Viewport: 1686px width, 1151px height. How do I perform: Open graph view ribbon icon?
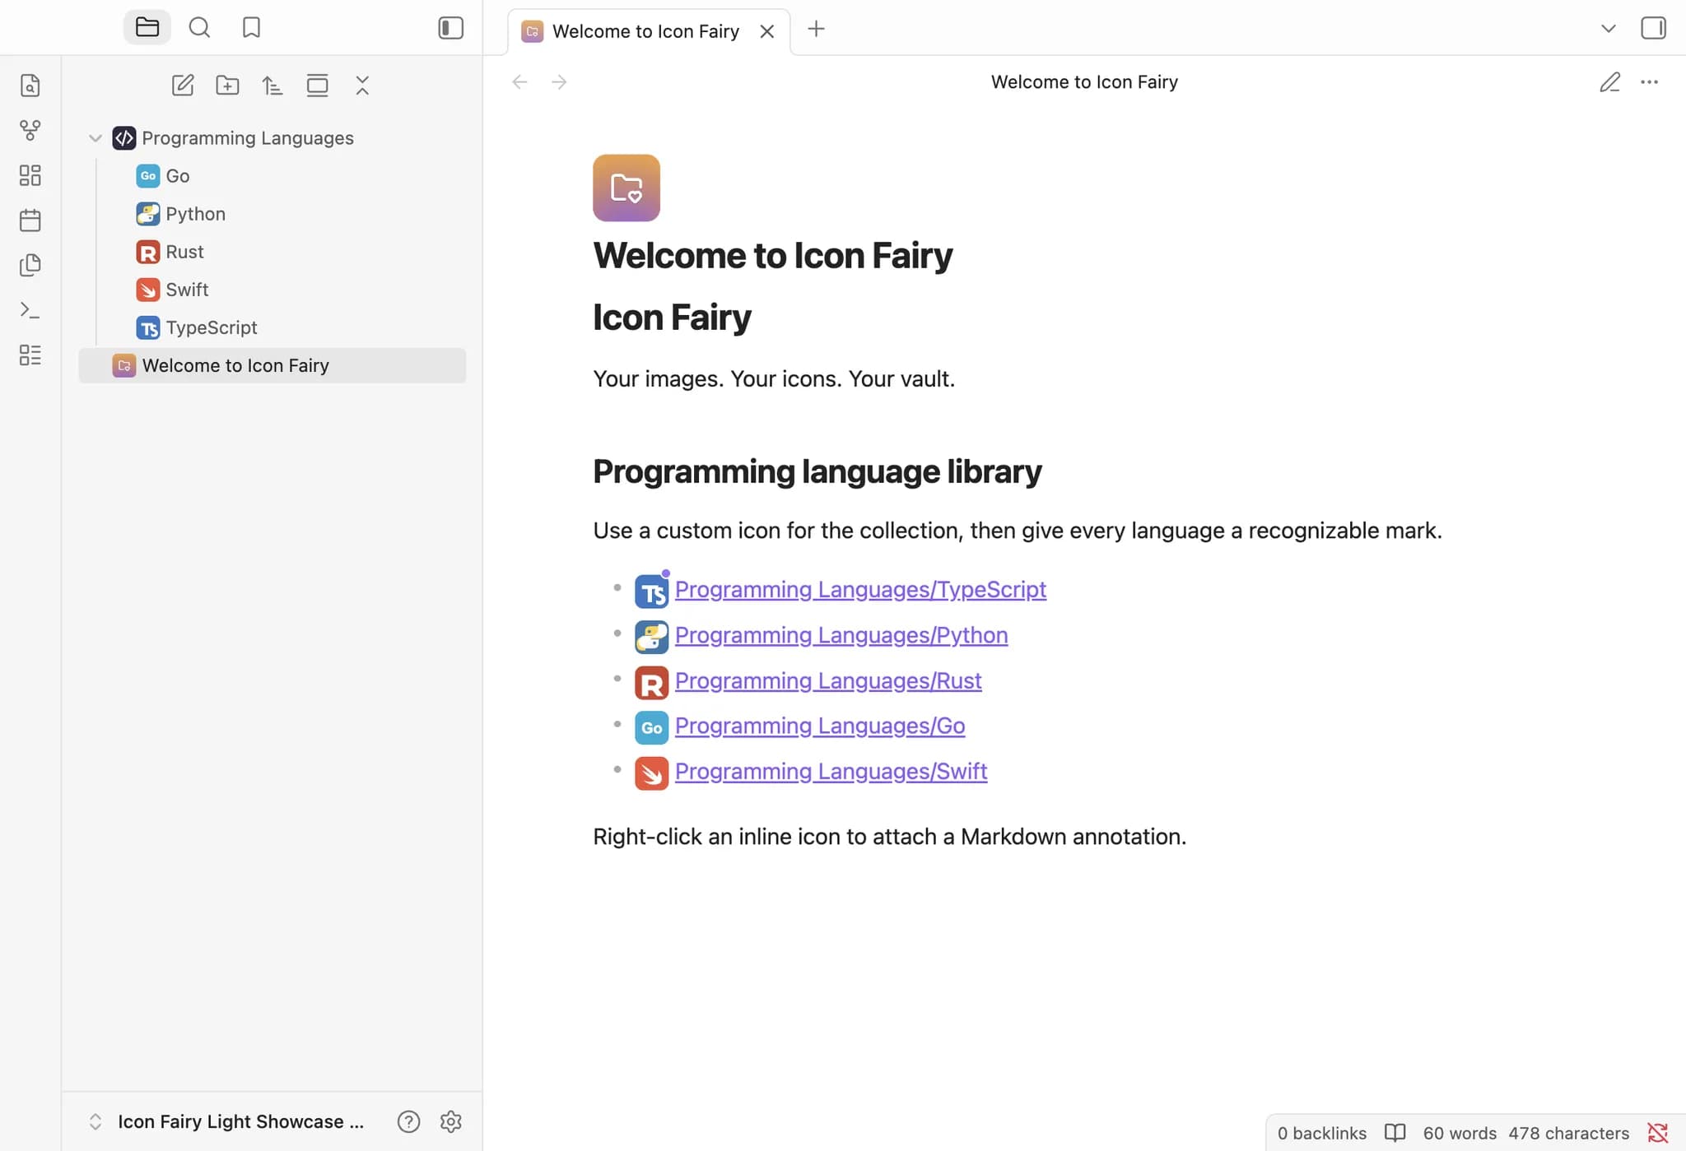pyautogui.click(x=30, y=130)
